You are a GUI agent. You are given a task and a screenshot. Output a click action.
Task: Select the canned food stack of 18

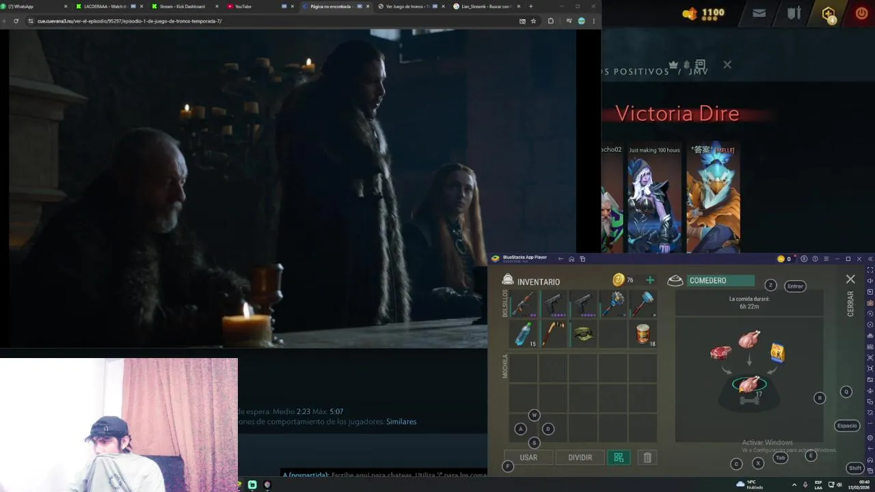coord(643,334)
